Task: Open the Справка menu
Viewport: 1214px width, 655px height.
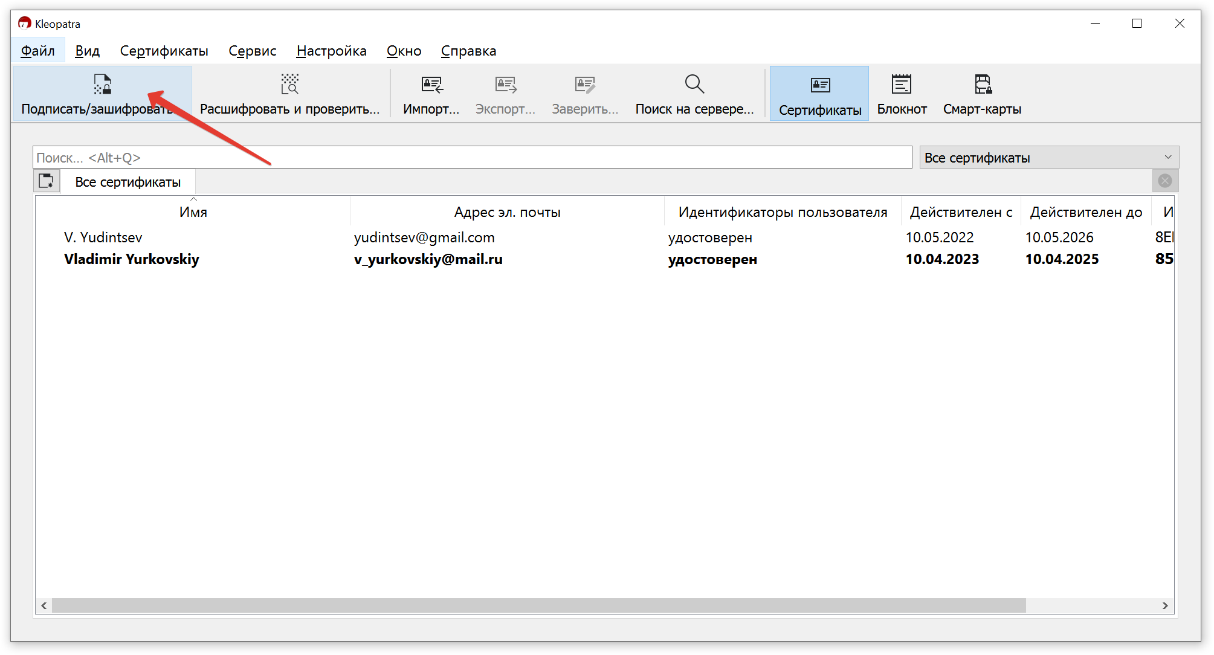Action: (468, 51)
